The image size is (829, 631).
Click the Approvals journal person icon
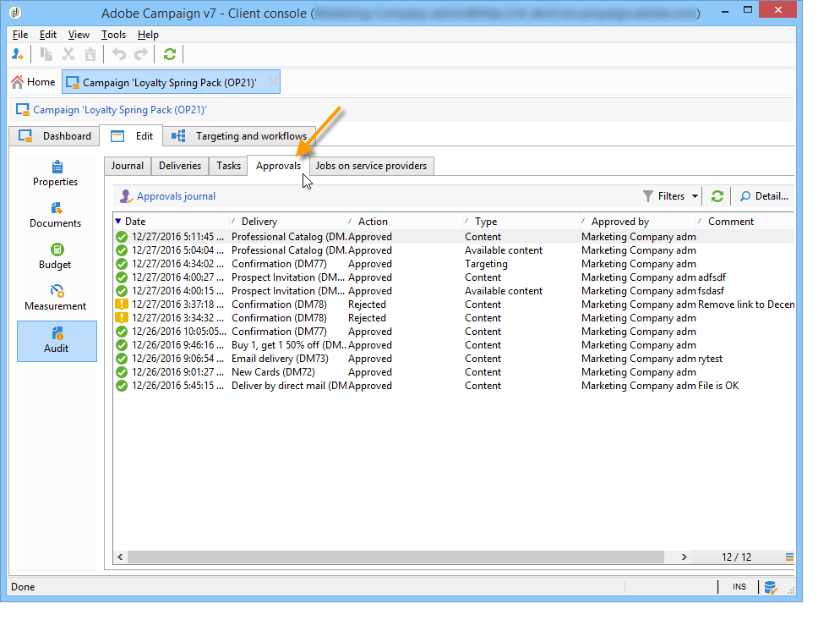point(126,196)
